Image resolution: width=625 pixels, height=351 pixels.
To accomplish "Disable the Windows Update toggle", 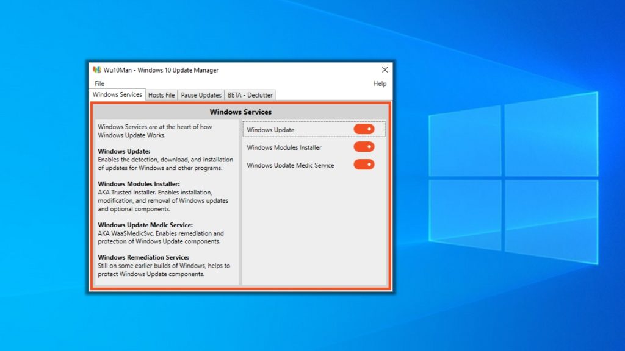I will tap(364, 129).
